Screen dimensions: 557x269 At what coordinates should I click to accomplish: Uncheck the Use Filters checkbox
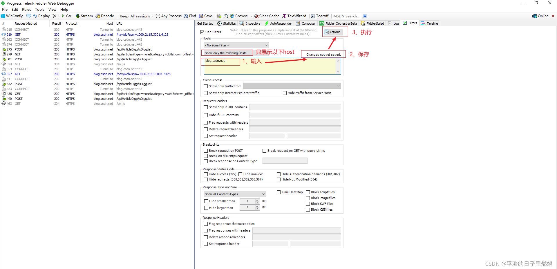click(202, 32)
